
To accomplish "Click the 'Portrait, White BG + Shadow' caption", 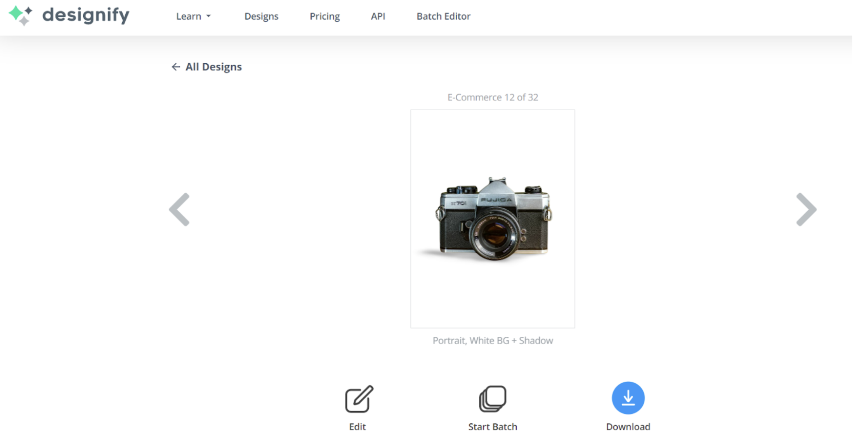I will point(493,341).
